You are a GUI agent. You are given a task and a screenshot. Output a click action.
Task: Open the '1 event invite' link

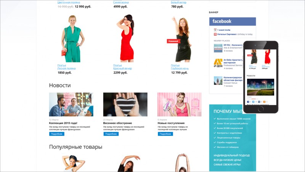[224, 30]
